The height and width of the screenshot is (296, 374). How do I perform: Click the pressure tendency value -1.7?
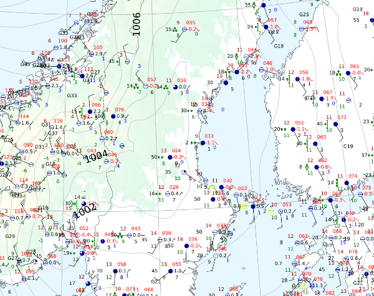click(328, 98)
